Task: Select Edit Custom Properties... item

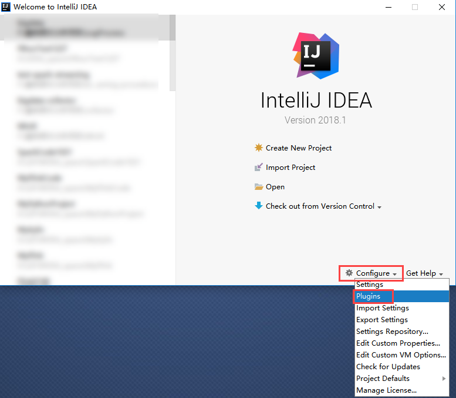Action: (402, 343)
